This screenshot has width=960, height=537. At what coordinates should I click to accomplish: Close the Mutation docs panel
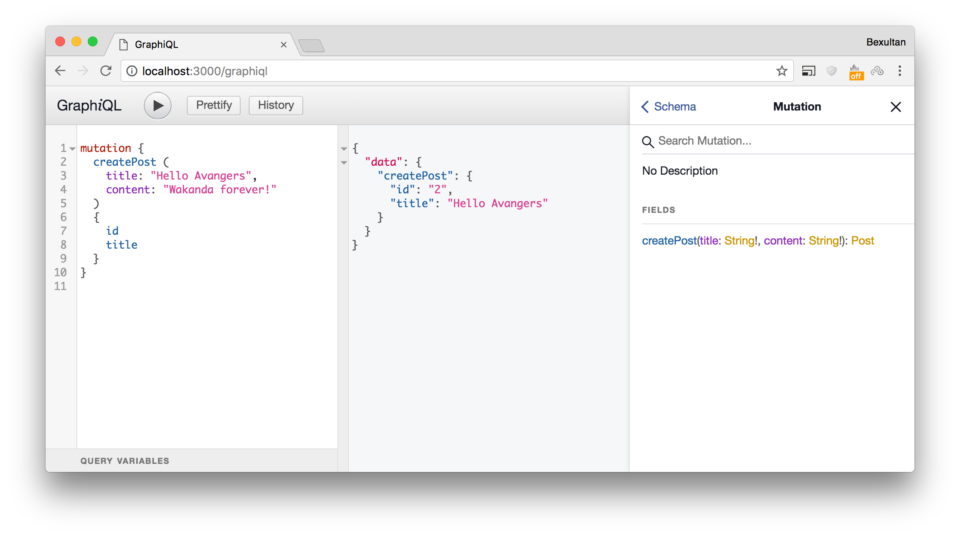coord(895,107)
